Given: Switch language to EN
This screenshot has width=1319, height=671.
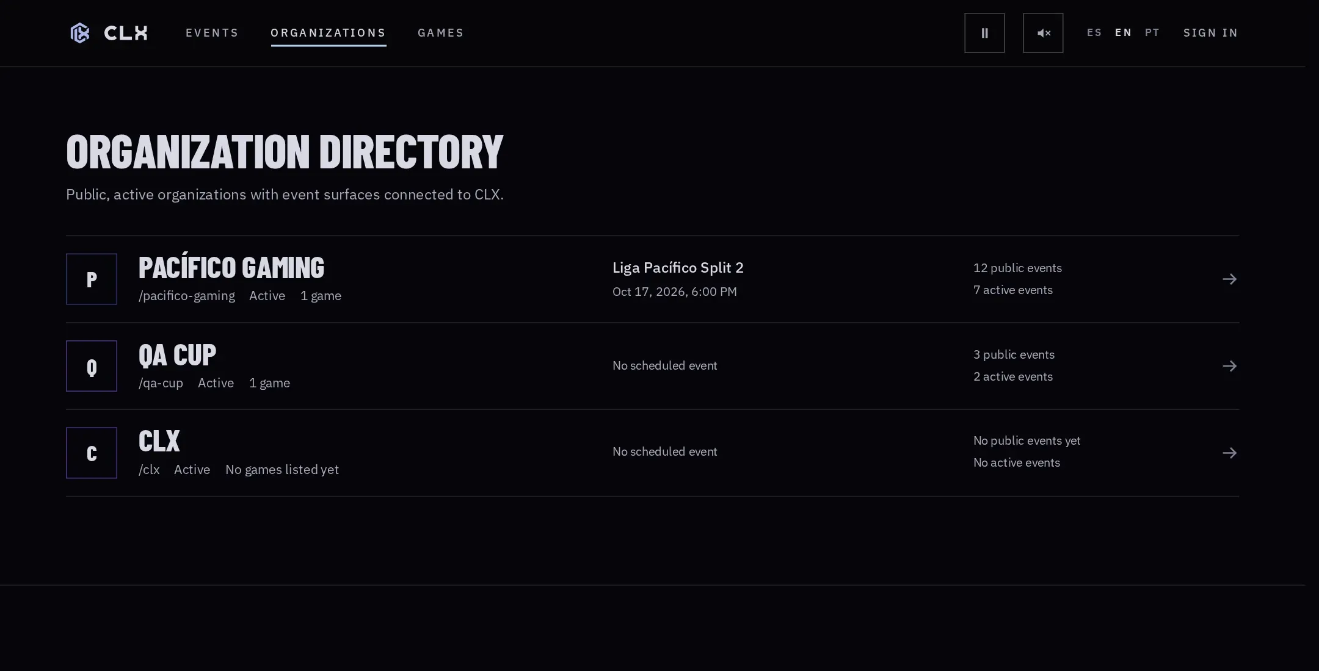Looking at the screenshot, I should click(1124, 33).
